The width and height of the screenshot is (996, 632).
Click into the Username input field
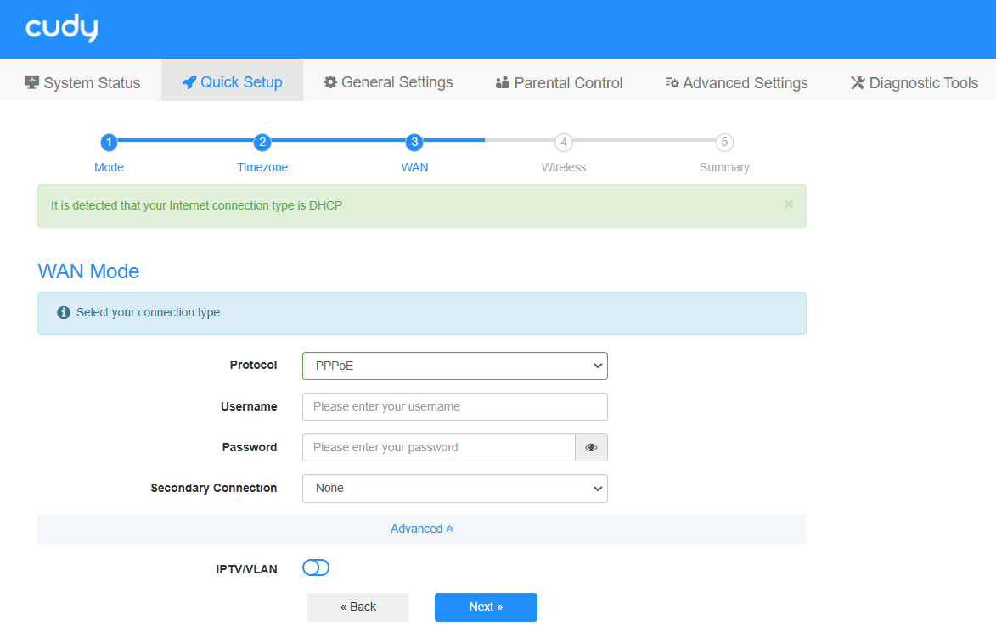454,407
